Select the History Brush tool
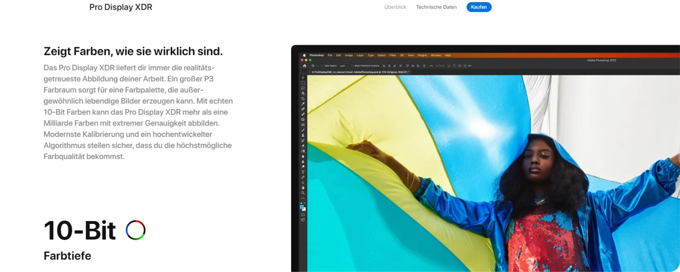 [x=303, y=140]
